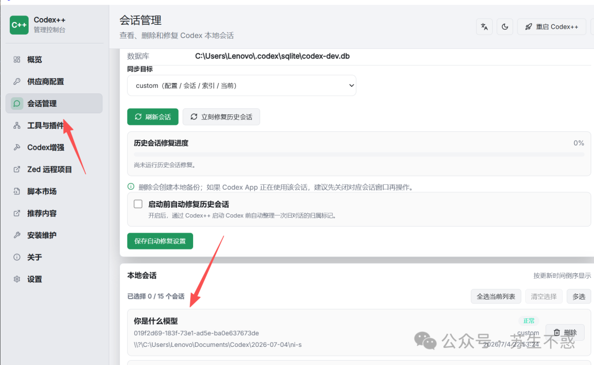This screenshot has width=594, height=365.
Task: Click the 清空选择 button
Action: [x=543, y=296]
